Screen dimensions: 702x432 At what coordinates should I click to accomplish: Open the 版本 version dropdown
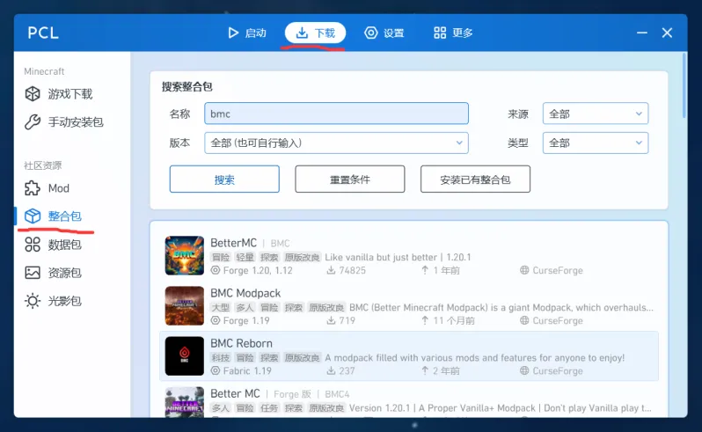[x=336, y=143]
